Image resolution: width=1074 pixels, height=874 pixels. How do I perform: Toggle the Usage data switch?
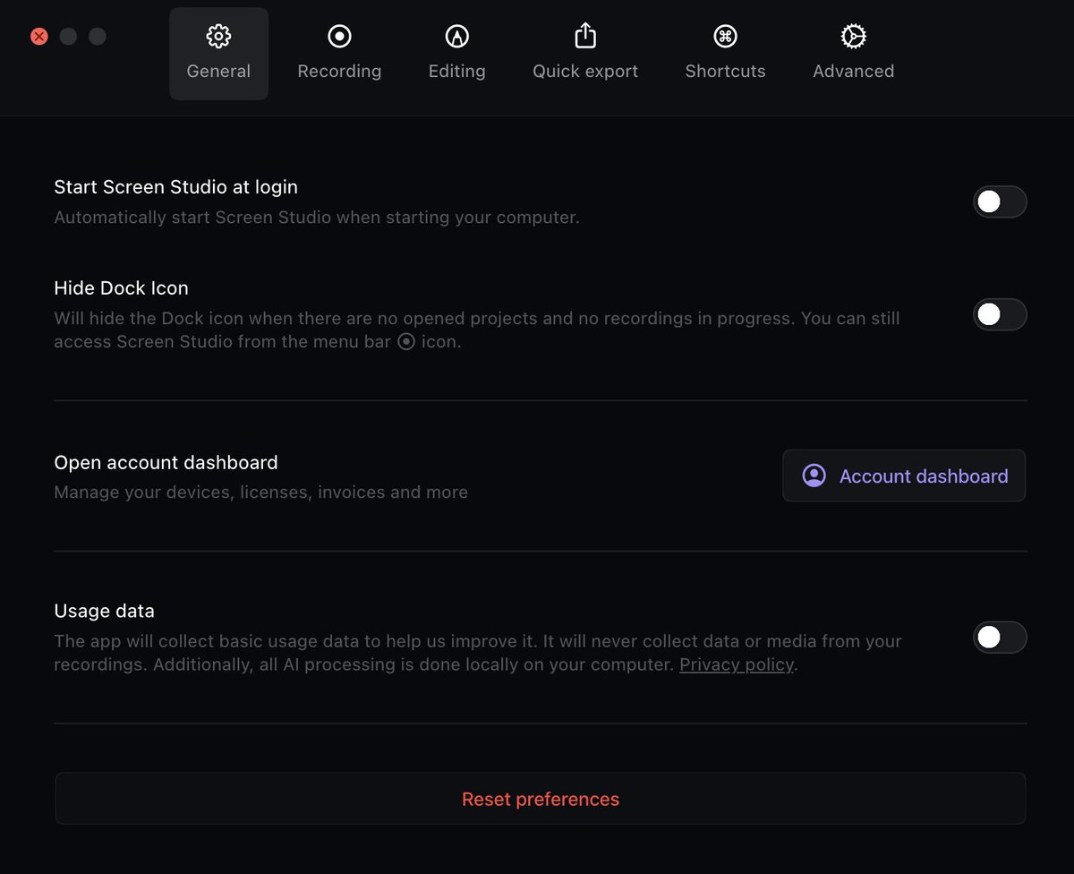click(1000, 637)
